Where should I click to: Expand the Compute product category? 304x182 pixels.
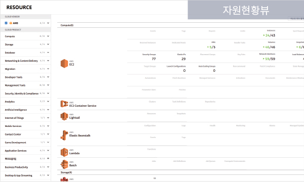(48, 36)
